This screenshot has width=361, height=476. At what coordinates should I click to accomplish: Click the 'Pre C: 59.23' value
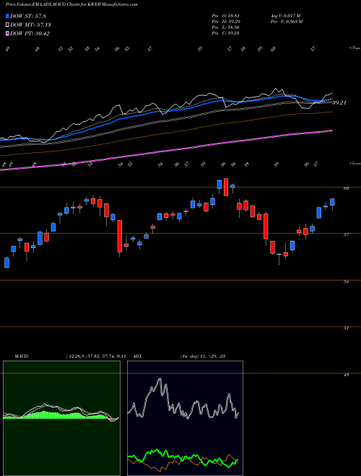pyautogui.click(x=226, y=33)
